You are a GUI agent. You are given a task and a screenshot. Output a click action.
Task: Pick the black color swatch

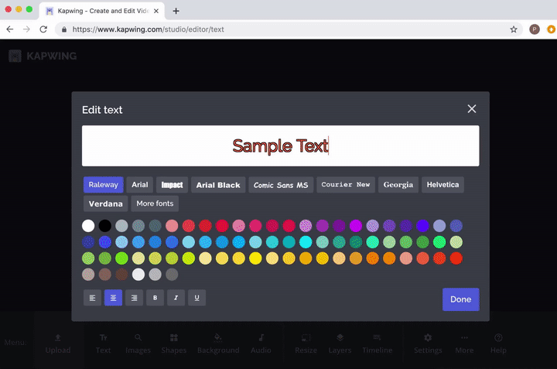tap(105, 226)
